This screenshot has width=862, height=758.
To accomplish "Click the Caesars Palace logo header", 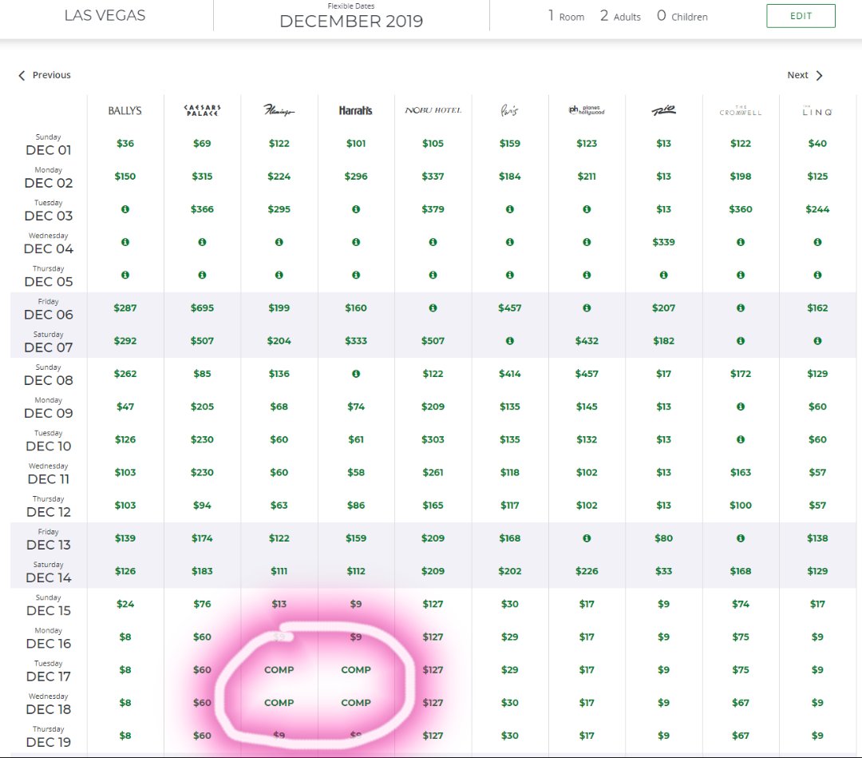I will point(202,111).
